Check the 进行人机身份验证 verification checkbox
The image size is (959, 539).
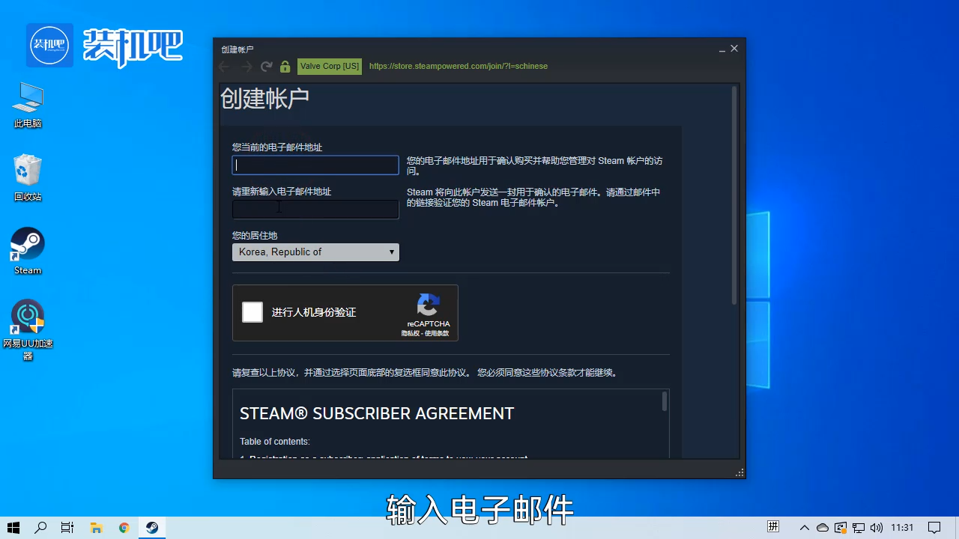(x=252, y=311)
